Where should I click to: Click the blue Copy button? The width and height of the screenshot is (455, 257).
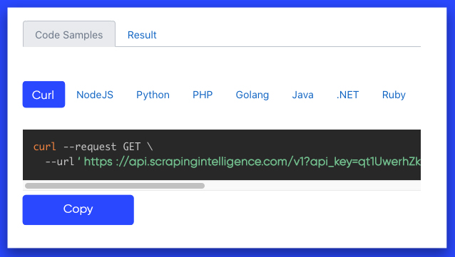pos(78,210)
